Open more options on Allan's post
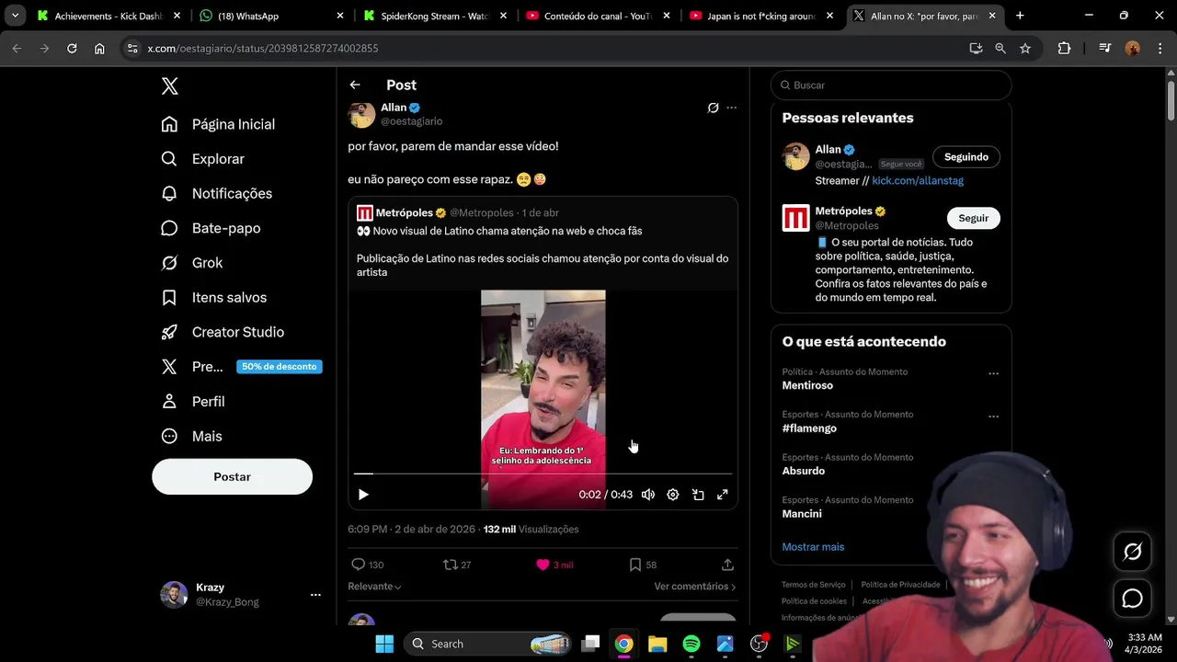1177x662 pixels. (732, 108)
